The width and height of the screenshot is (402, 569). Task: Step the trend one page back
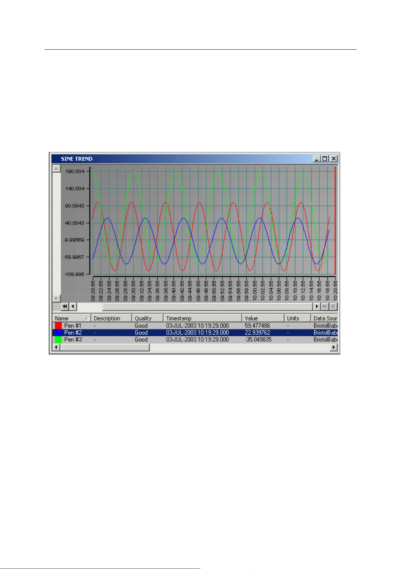73,307
